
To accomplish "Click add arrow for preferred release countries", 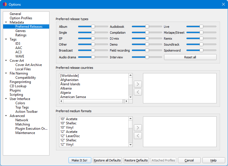I will (x=138, y=84).
